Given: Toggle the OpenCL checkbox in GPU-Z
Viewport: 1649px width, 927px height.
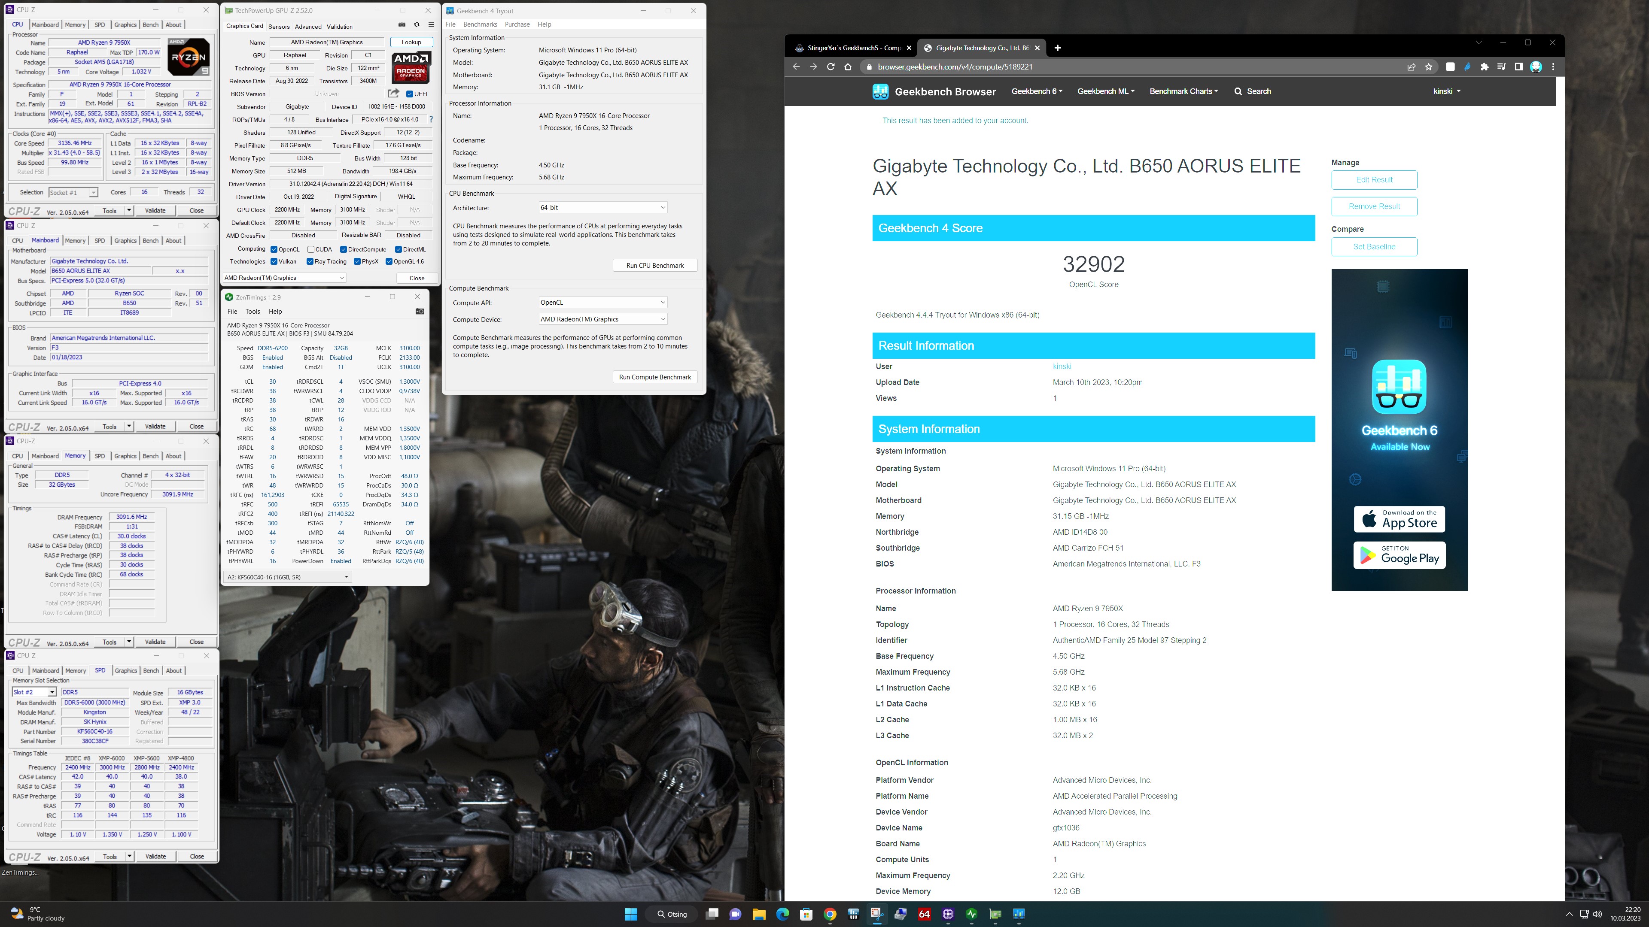Looking at the screenshot, I should [x=274, y=249].
